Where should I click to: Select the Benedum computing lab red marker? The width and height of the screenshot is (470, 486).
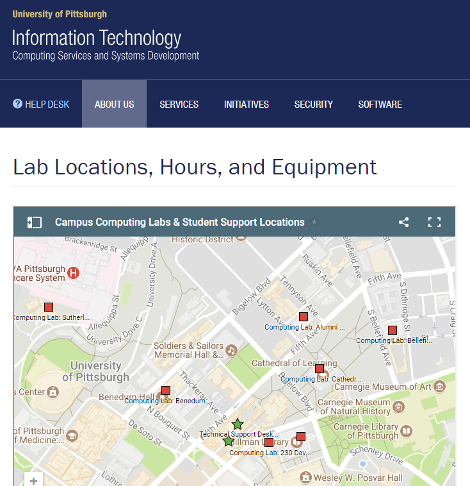(x=166, y=390)
